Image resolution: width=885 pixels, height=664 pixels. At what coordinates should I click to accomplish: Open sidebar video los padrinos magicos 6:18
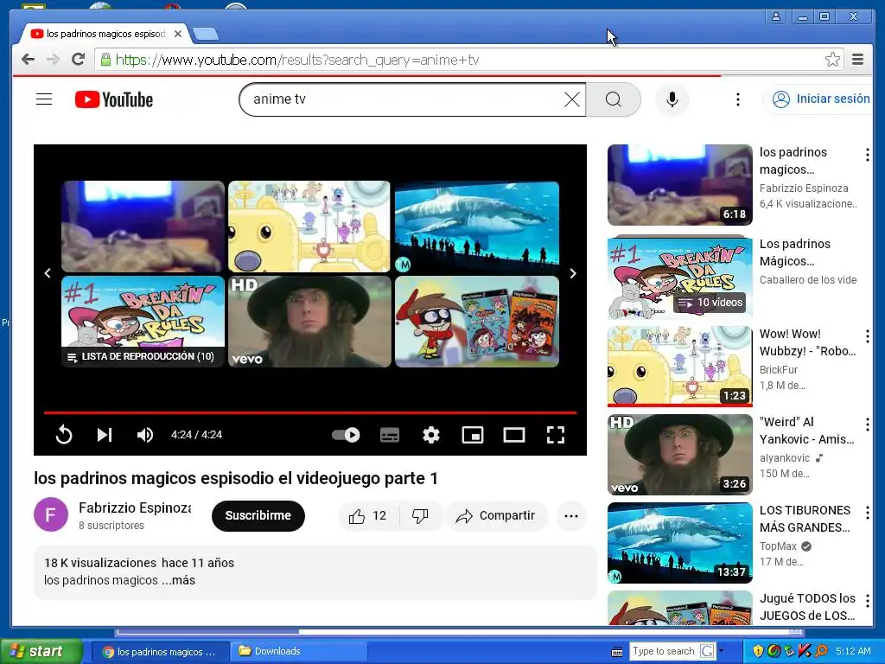click(680, 185)
